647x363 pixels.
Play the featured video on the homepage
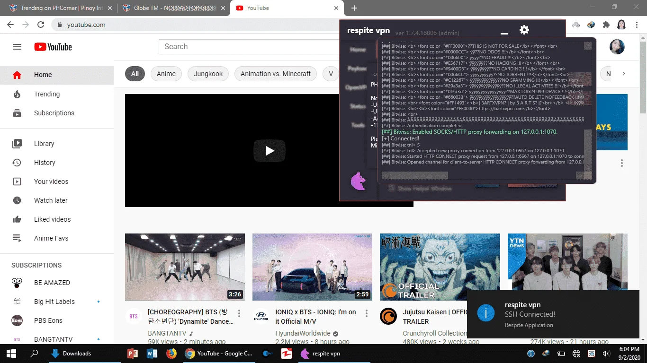tap(270, 151)
